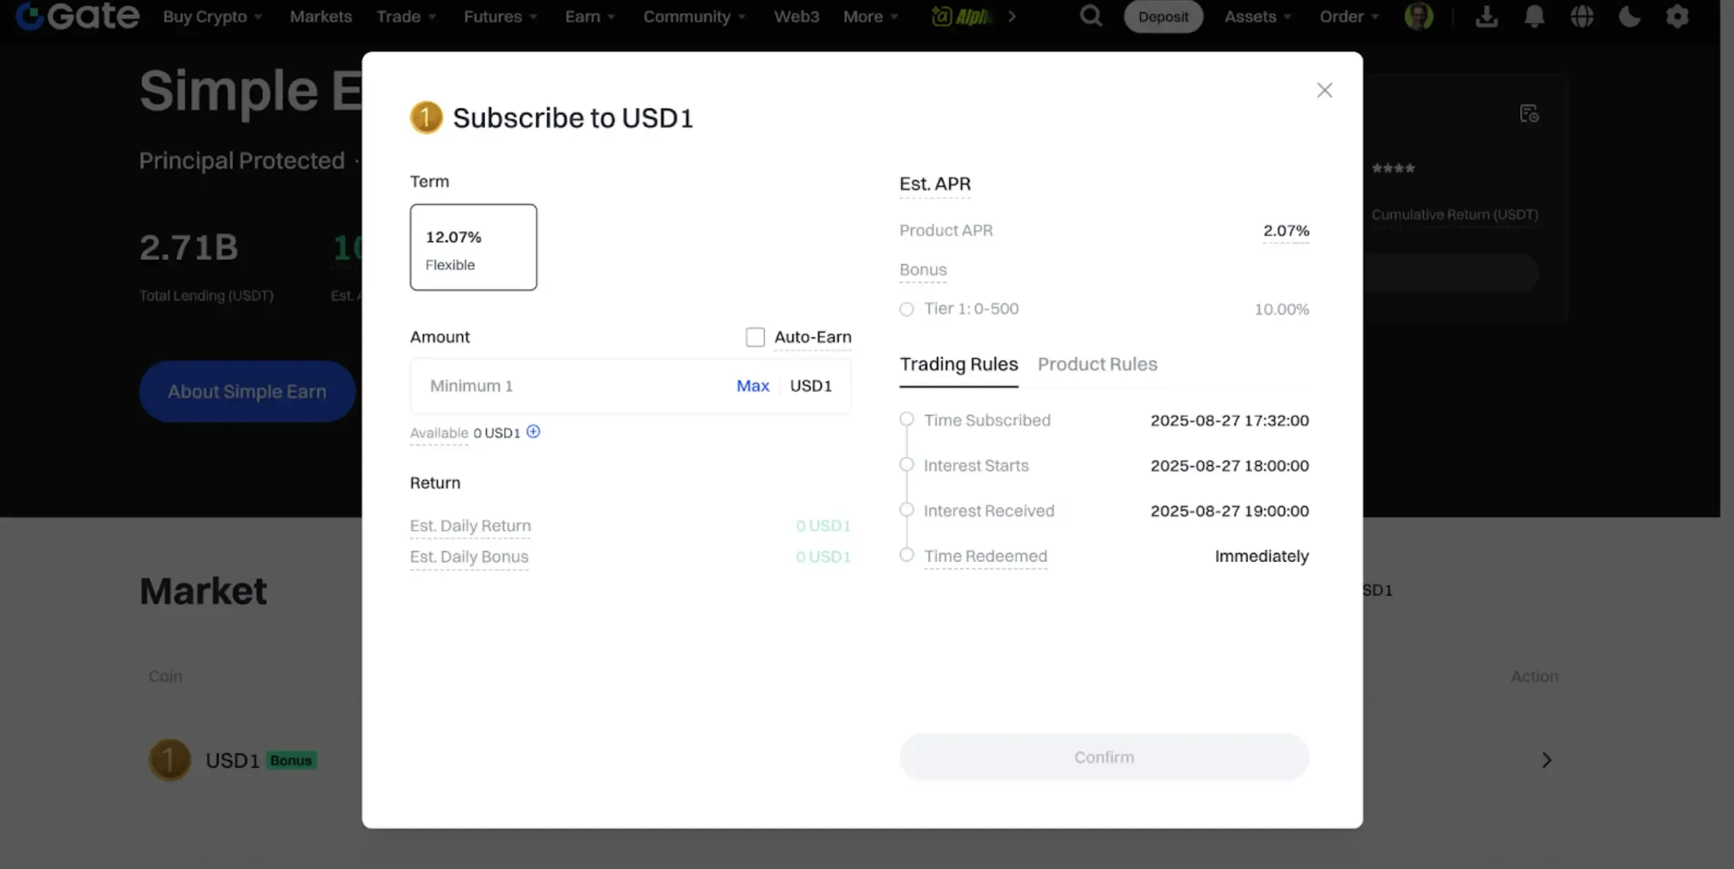Open the app download icon
The width and height of the screenshot is (1734, 869).
click(x=1486, y=16)
